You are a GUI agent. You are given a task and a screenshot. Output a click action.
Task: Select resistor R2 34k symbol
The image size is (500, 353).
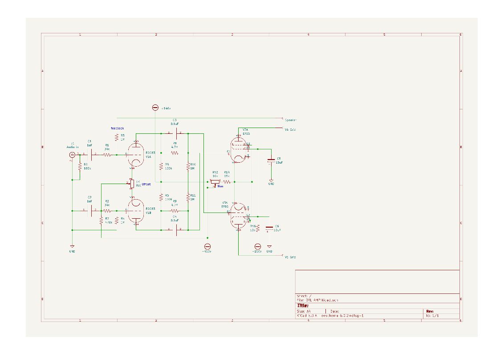107,211
